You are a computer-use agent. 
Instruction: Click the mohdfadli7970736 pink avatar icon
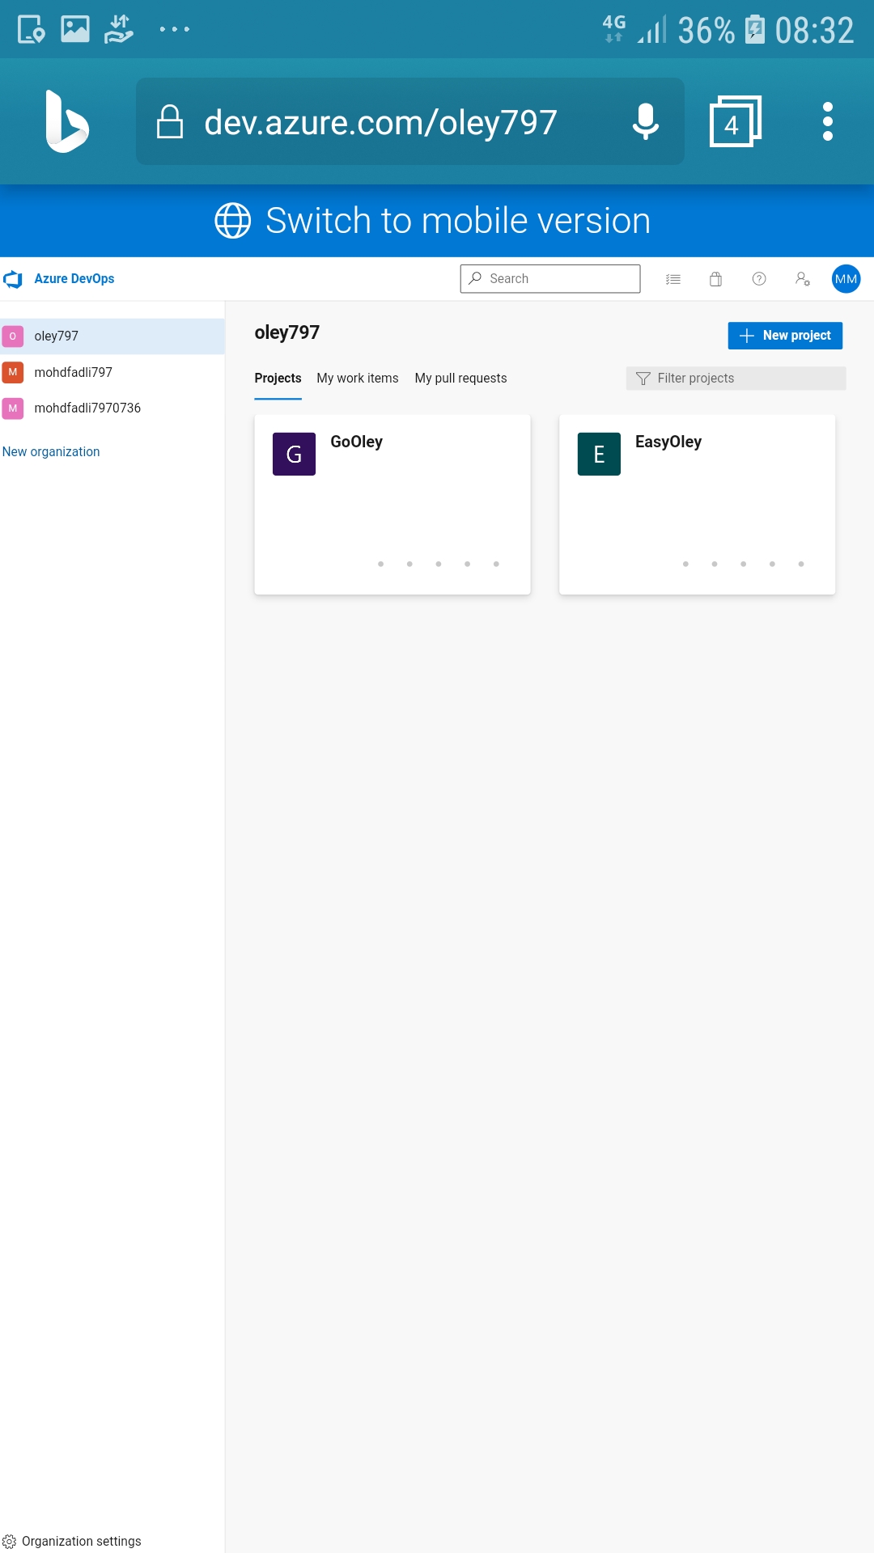pos(13,408)
